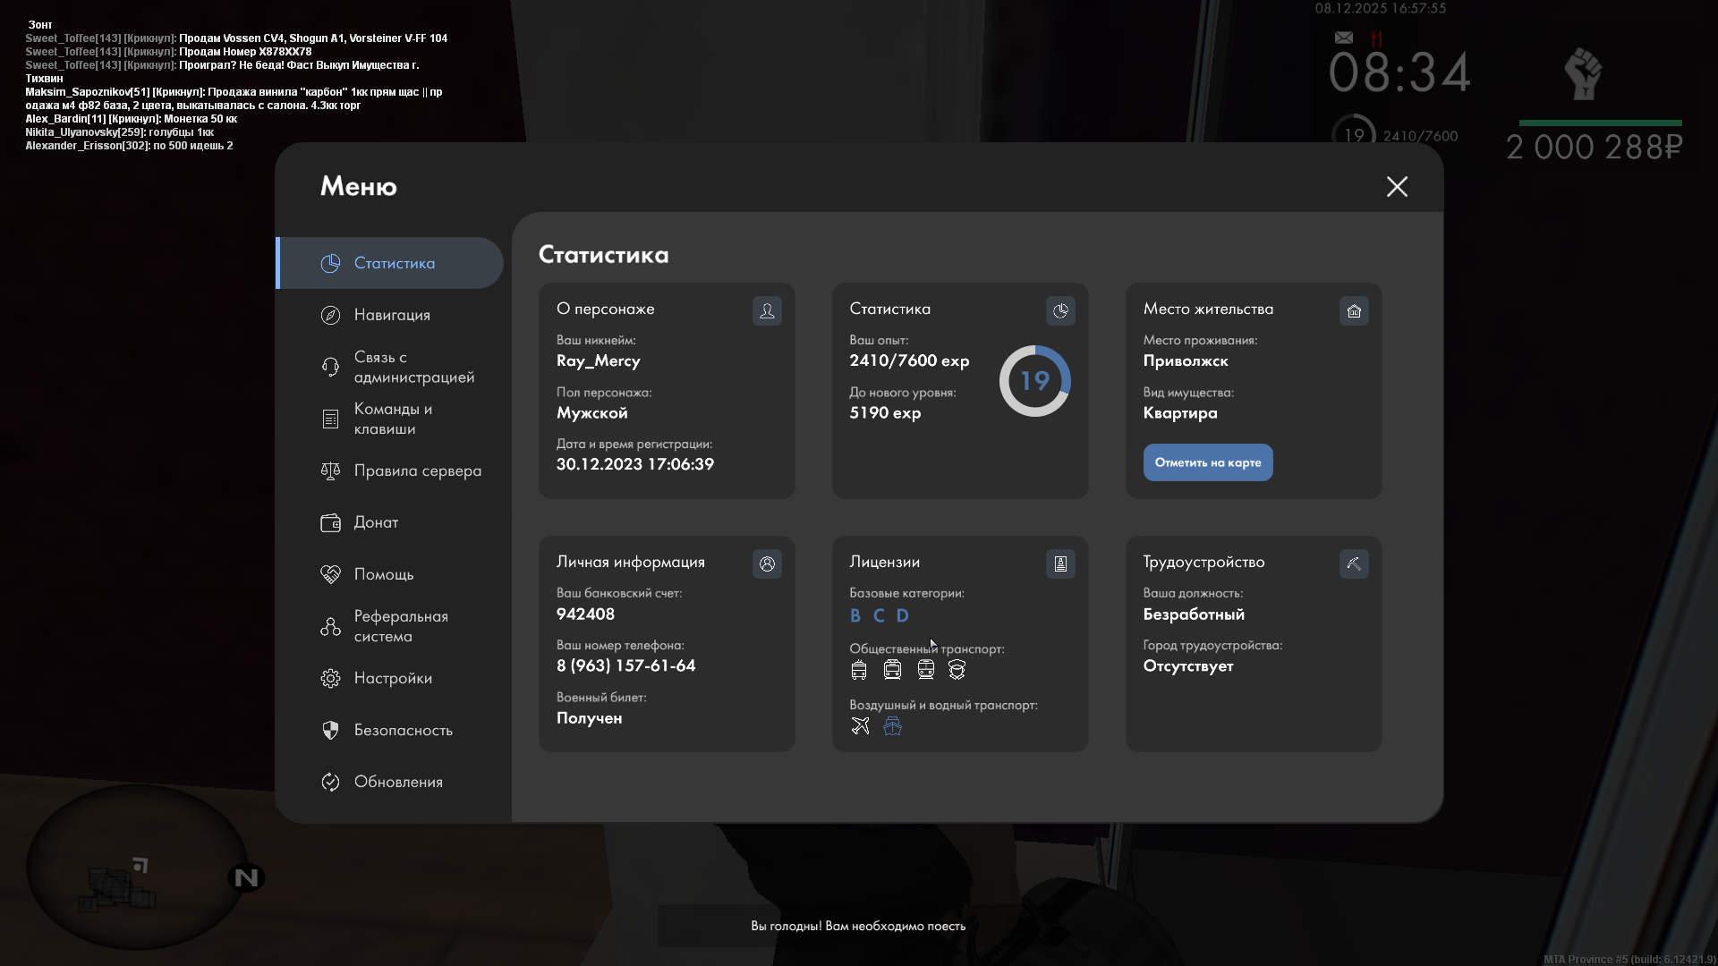This screenshot has height=966, width=1718.
Task: Click the user circle icon in Личная информация
Action: [767, 563]
